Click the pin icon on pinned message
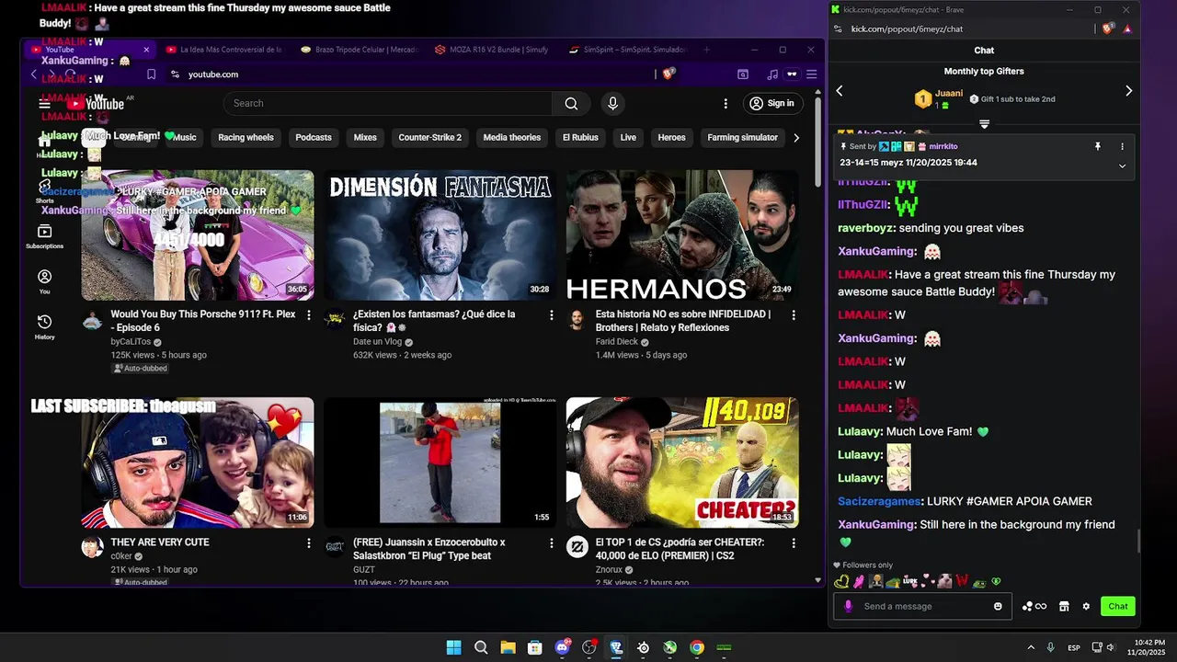Screen dimensions: 1177x662 [x=1097, y=146]
